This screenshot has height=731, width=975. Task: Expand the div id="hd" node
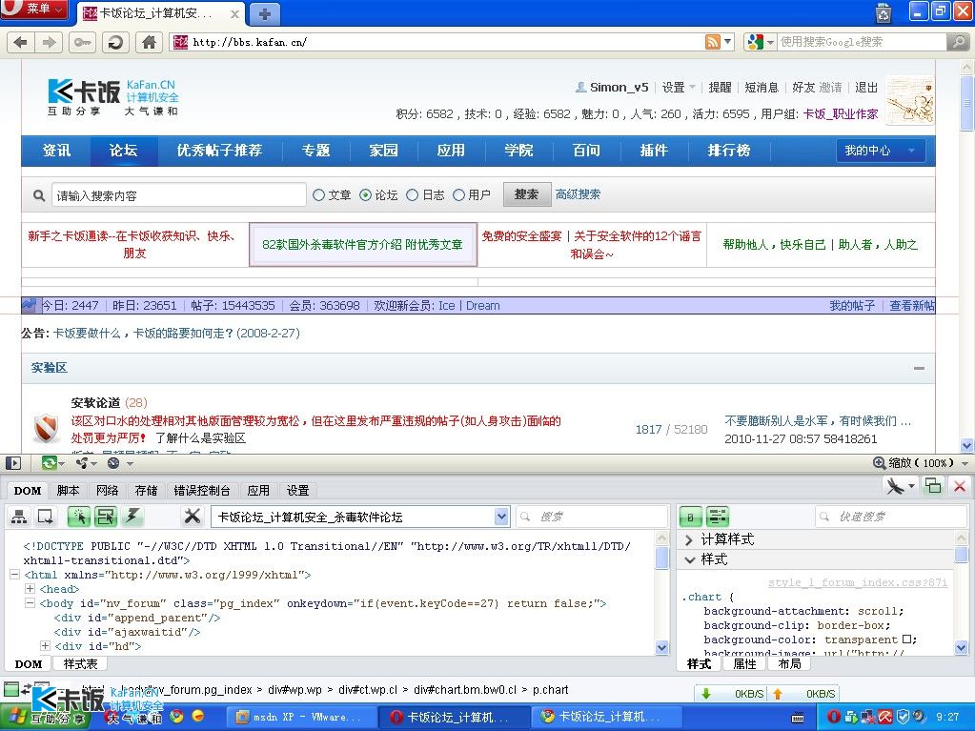point(44,645)
